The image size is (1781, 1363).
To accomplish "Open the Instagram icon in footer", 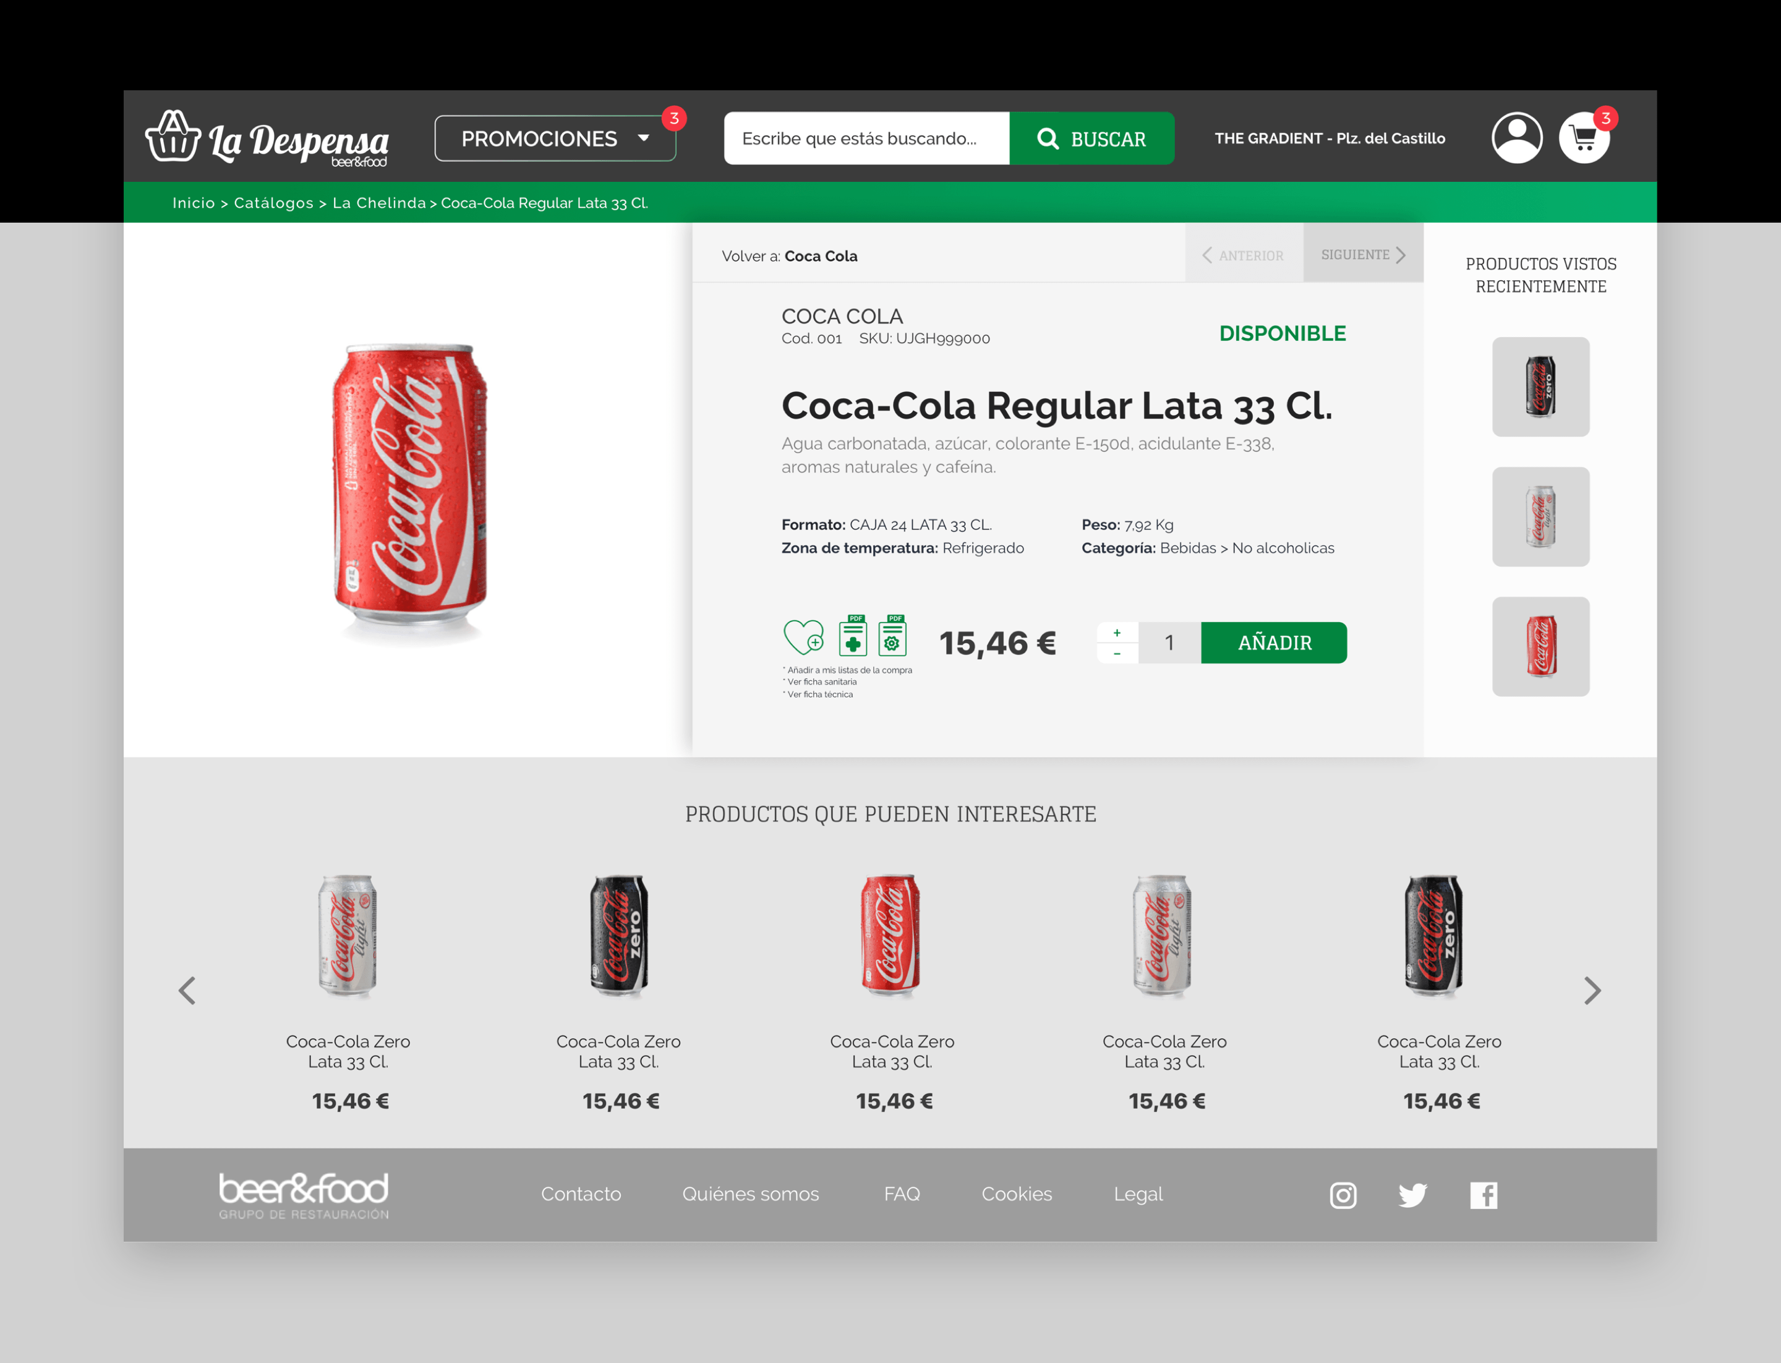I will (x=1343, y=1194).
